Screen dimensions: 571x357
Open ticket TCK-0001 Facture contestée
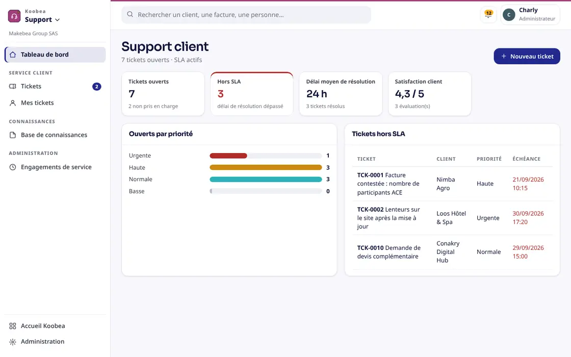[x=388, y=184]
